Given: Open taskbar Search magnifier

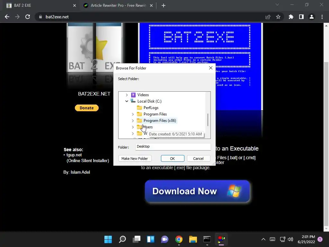Looking at the screenshot, I should (122, 239).
